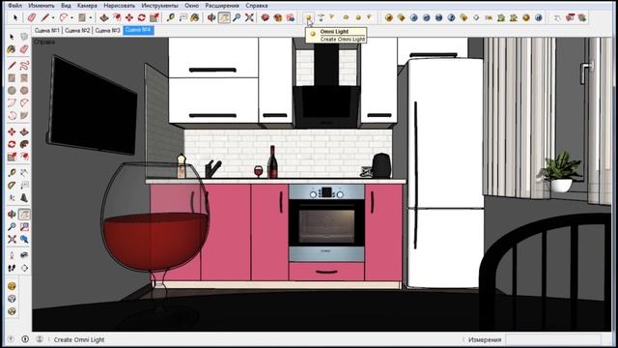Choose the Line pencil tool in top toolbar
This screenshot has height=348, width=618.
(45, 17)
